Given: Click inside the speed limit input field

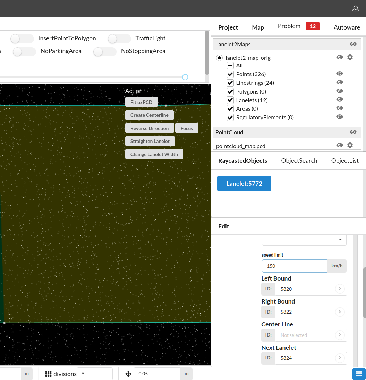Looking at the screenshot, I should 294,266.
